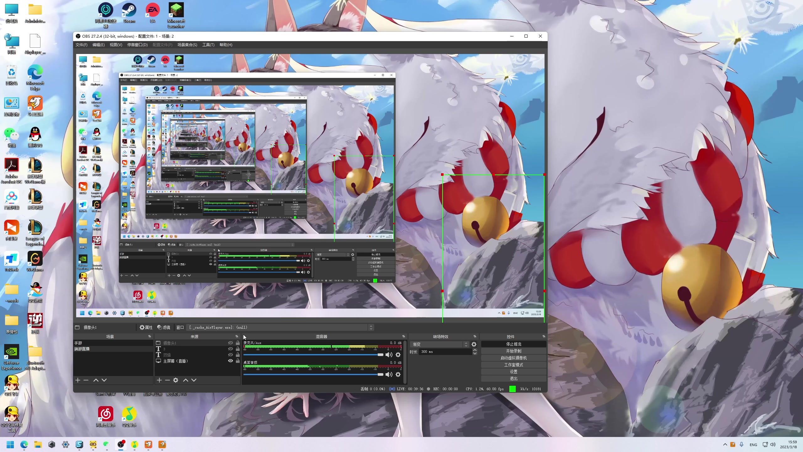
Task: Enable 工作室模式 studio mode
Action: pyautogui.click(x=513, y=365)
